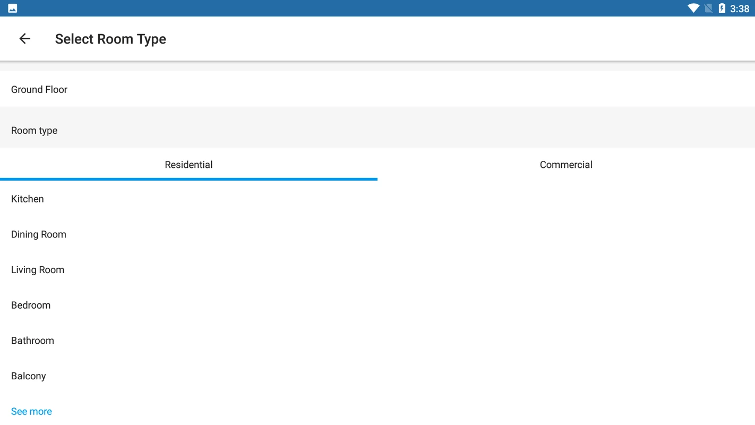Tap the See more link

point(31,412)
